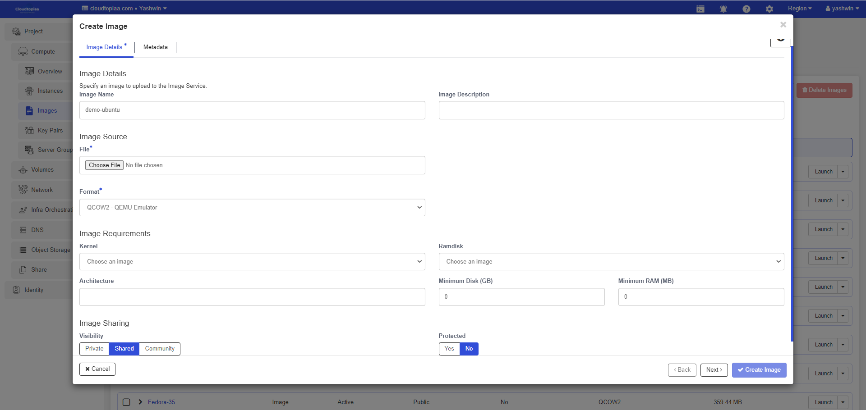The width and height of the screenshot is (866, 410).
Task: Click the Create Image button
Action: coord(759,370)
